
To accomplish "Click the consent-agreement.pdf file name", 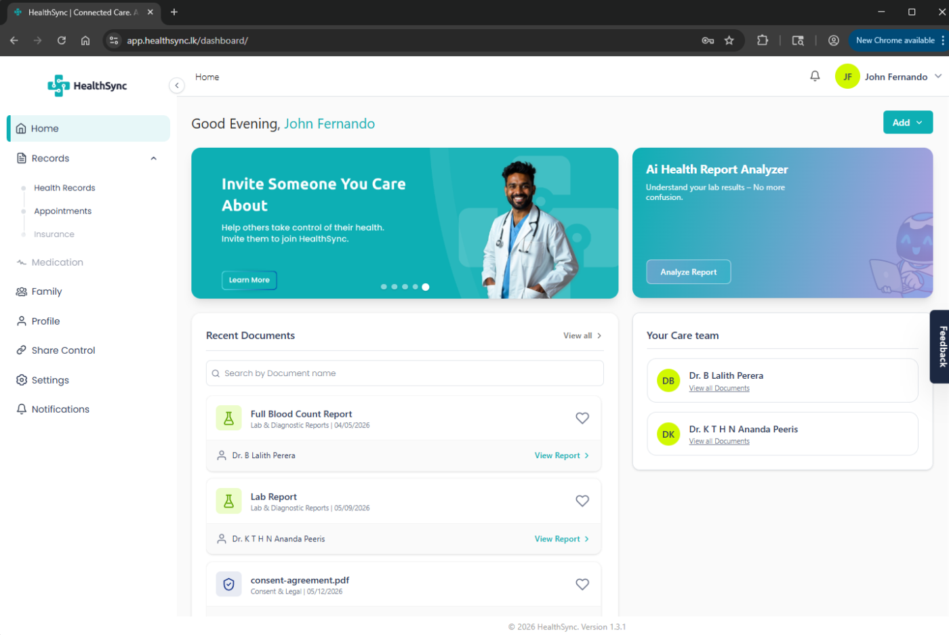I will [x=300, y=580].
